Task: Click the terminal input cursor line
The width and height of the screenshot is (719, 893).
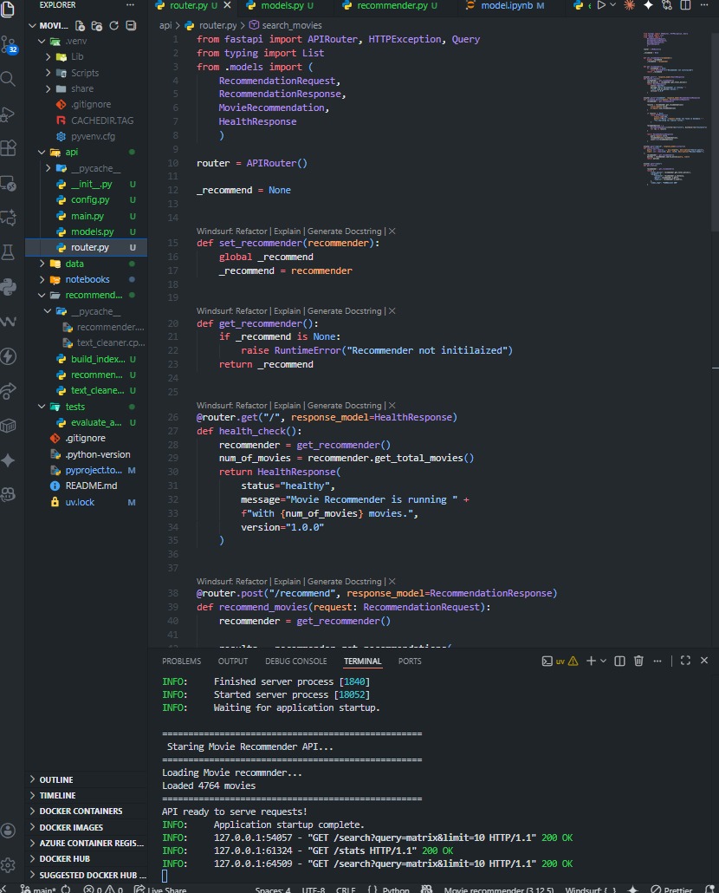Action: tap(165, 877)
